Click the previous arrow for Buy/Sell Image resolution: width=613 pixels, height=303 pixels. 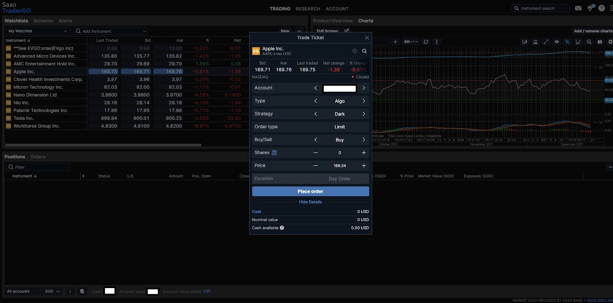coord(316,140)
